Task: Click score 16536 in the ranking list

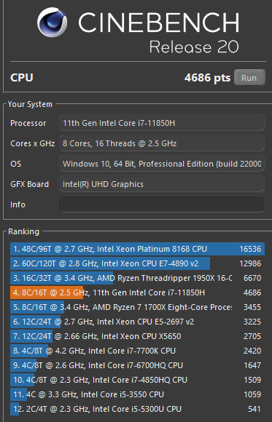Action: 250,249
